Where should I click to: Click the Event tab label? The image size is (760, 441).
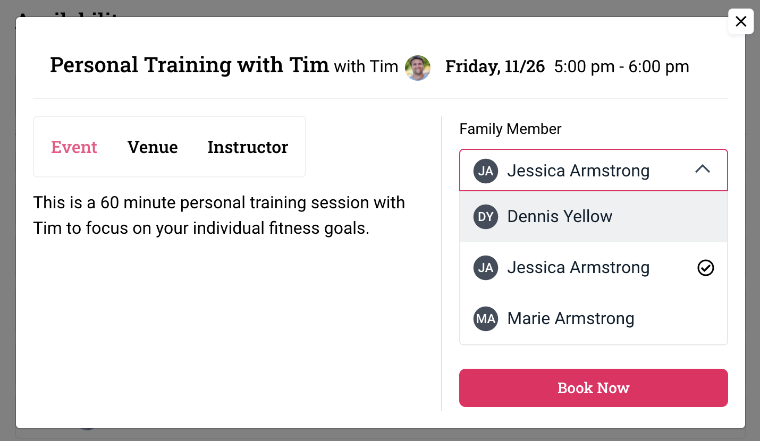click(74, 147)
